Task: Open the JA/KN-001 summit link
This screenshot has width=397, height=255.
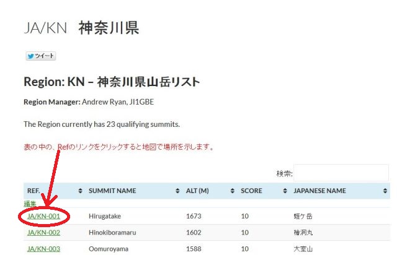Action: click(x=43, y=217)
